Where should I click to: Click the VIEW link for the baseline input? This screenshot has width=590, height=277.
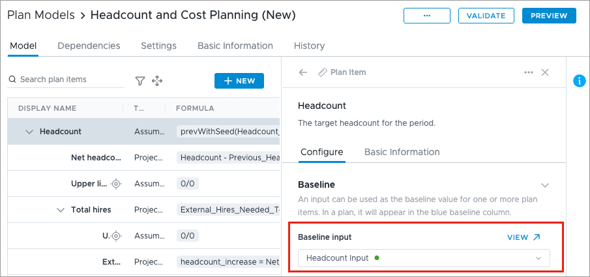pyautogui.click(x=524, y=237)
